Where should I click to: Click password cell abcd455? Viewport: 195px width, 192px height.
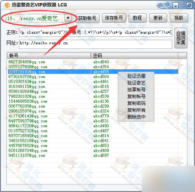(x=101, y=72)
